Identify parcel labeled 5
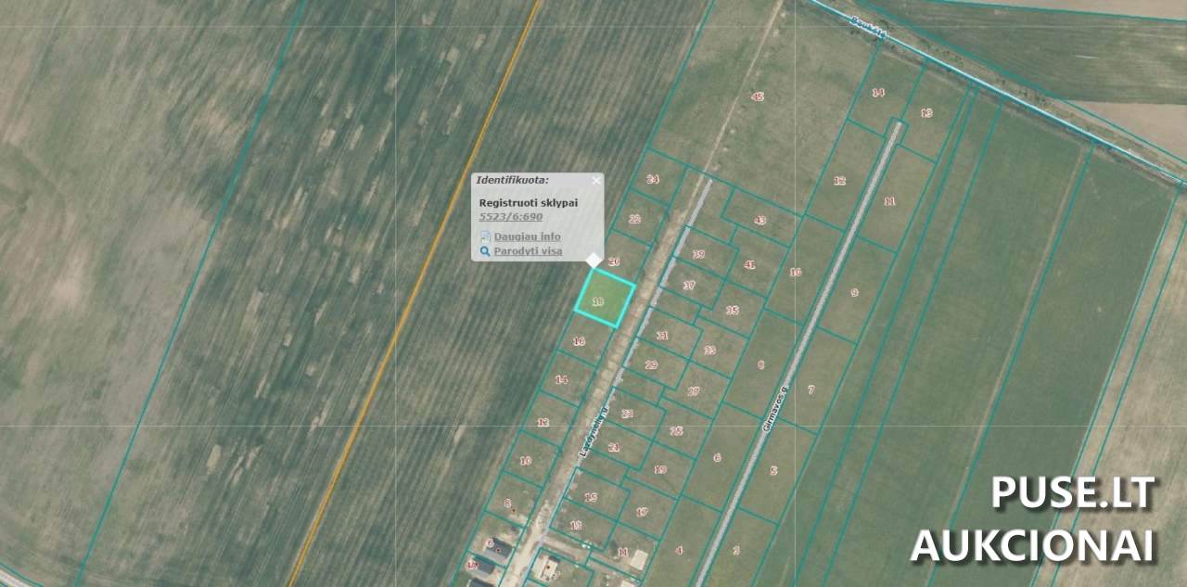The image size is (1187, 587). click(773, 471)
